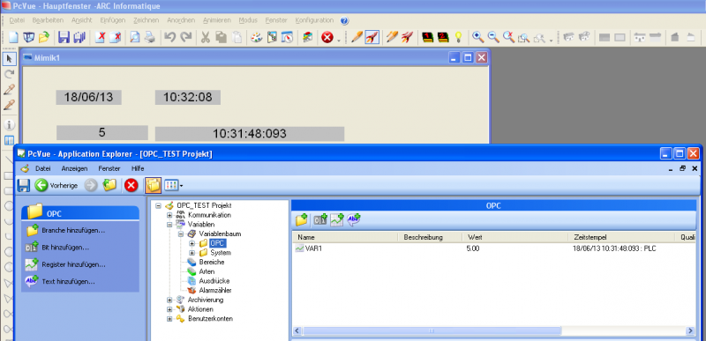Toggle the highlighted rocket run mode icon
This screenshot has width=706, height=341.
click(x=372, y=37)
